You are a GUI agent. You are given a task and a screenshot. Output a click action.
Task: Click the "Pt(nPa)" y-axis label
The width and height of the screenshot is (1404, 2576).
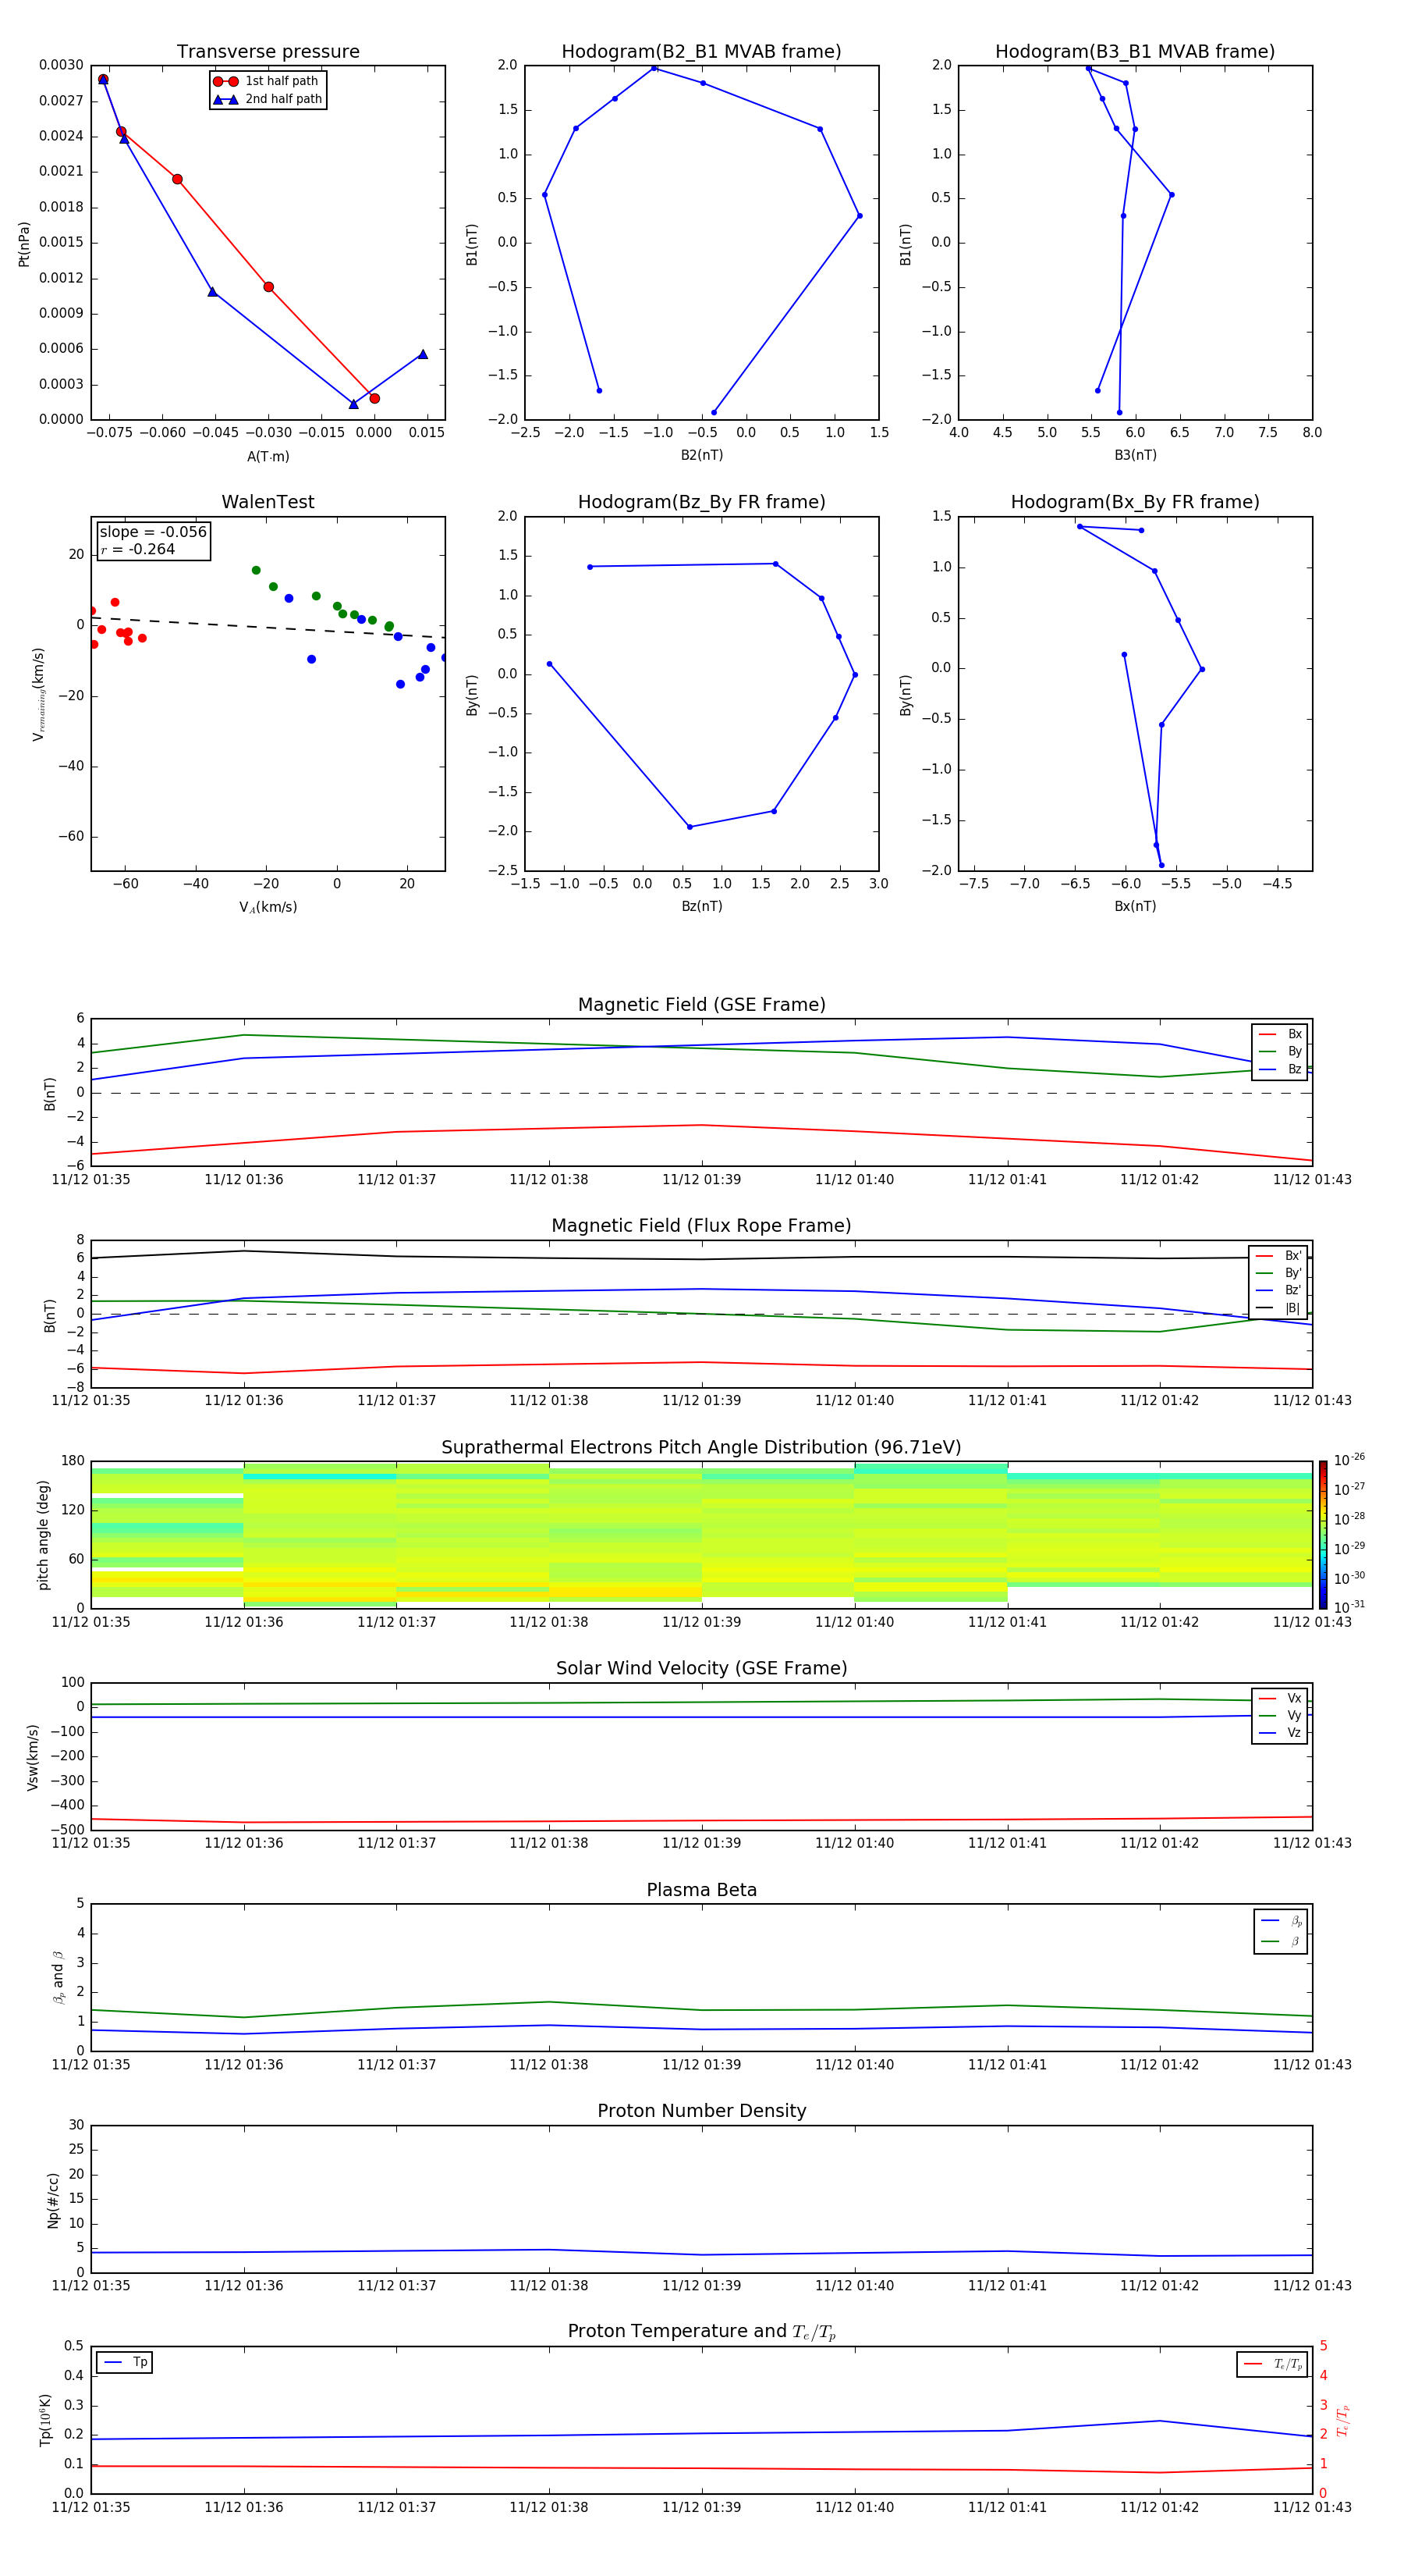[x=24, y=243]
